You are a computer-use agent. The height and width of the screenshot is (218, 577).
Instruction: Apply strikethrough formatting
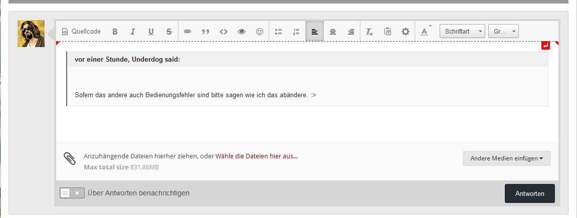pos(169,32)
